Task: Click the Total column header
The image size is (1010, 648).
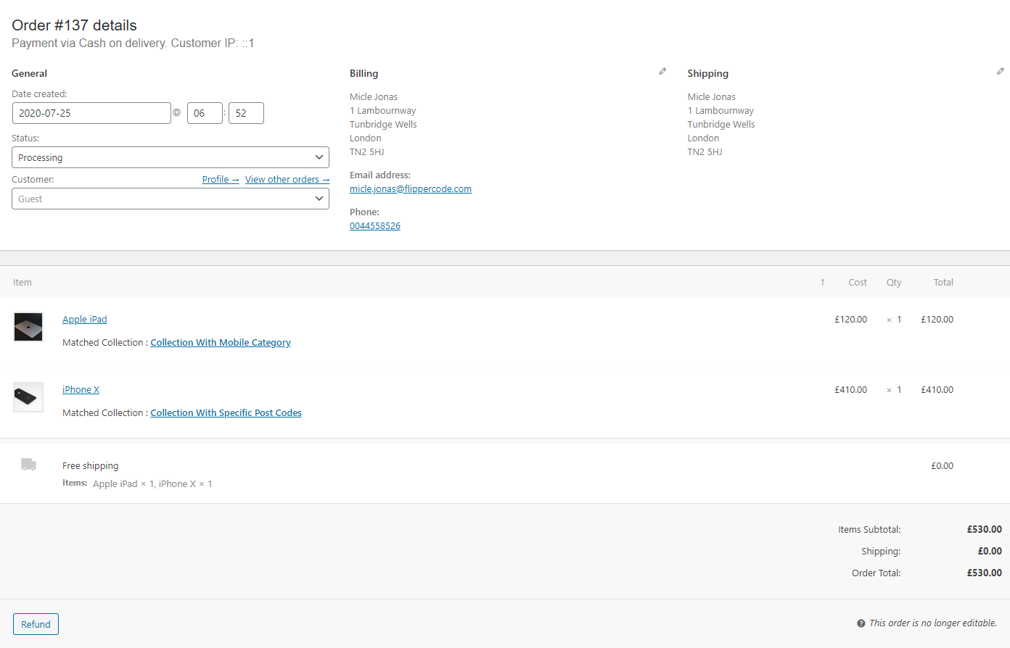Action: click(943, 283)
